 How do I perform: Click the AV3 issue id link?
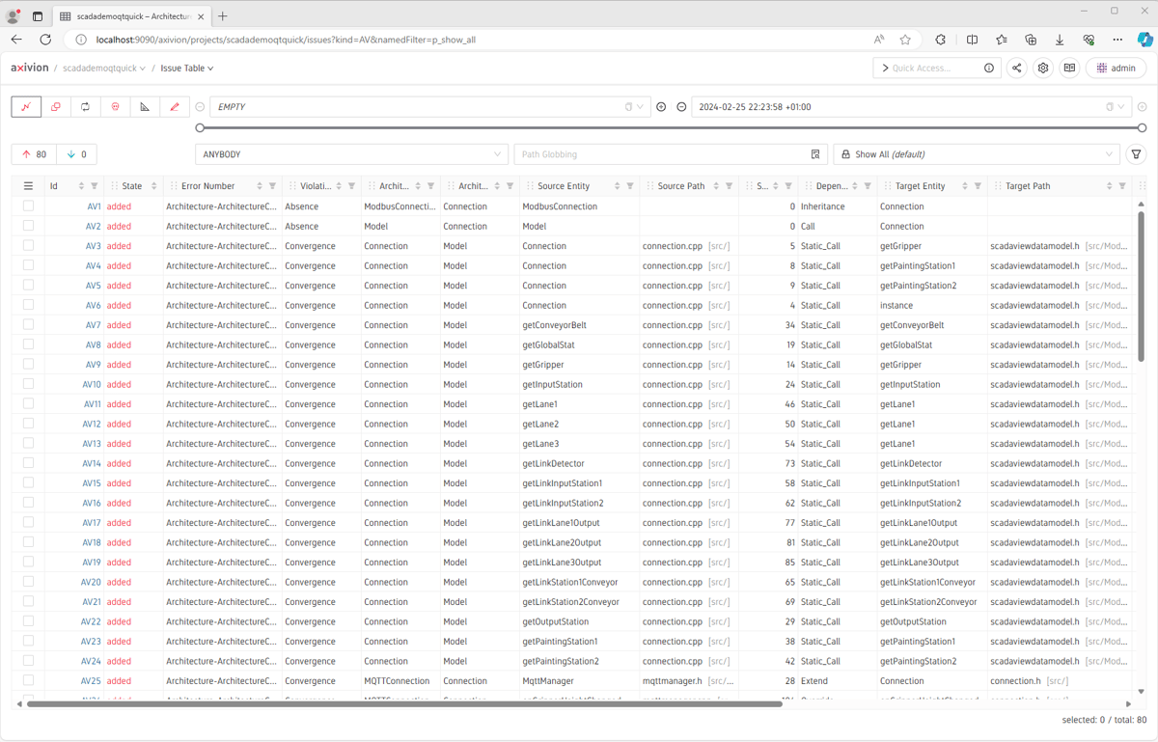[x=94, y=246]
